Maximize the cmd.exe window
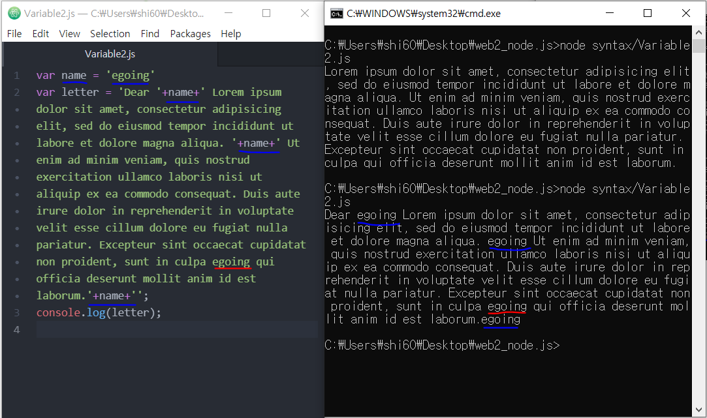Viewport: 707px width, 418px height. click(648, 13)
